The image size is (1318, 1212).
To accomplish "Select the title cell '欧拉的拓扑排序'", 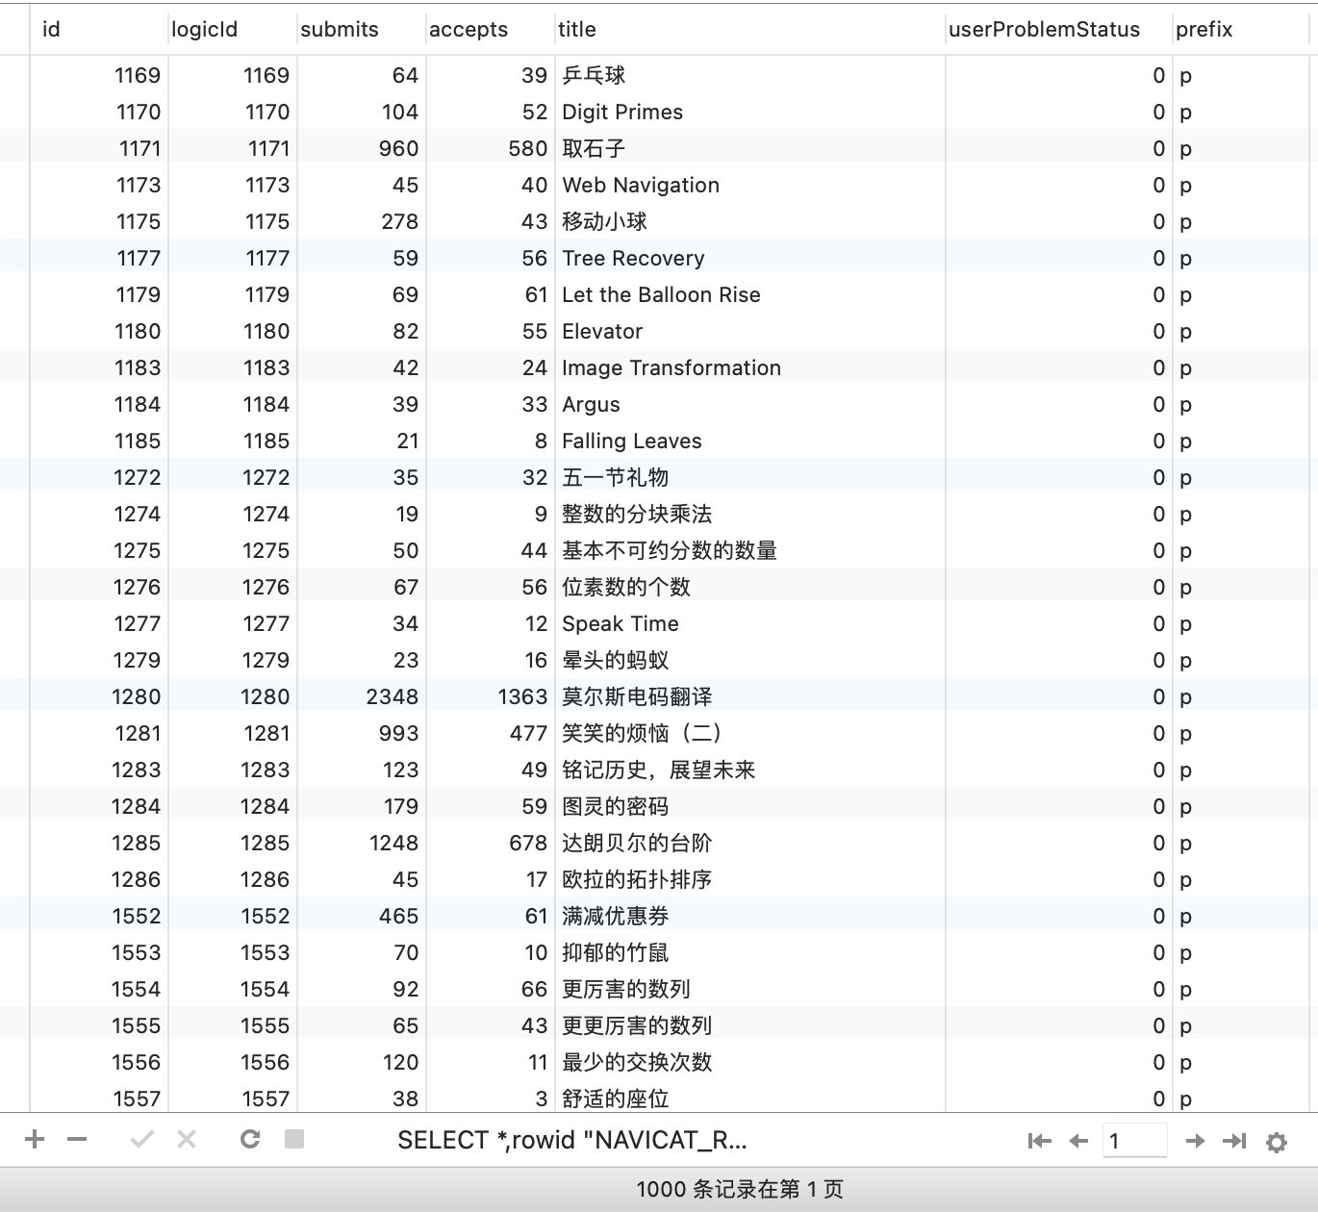I will point(750,880).
